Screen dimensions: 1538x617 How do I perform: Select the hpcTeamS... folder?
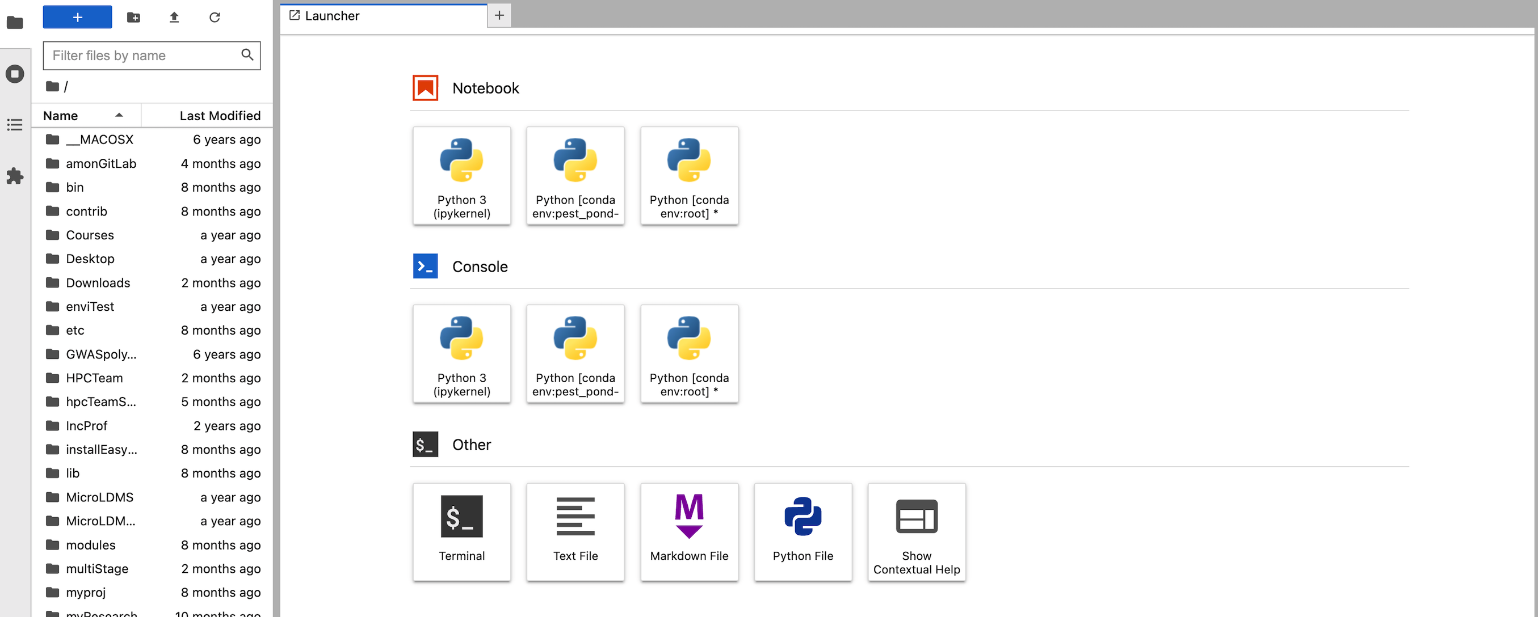(x=152, y=402)
